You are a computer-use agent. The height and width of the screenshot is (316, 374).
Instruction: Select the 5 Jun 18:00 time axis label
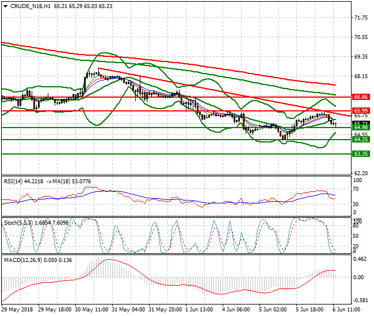click(x=310, y=310)
